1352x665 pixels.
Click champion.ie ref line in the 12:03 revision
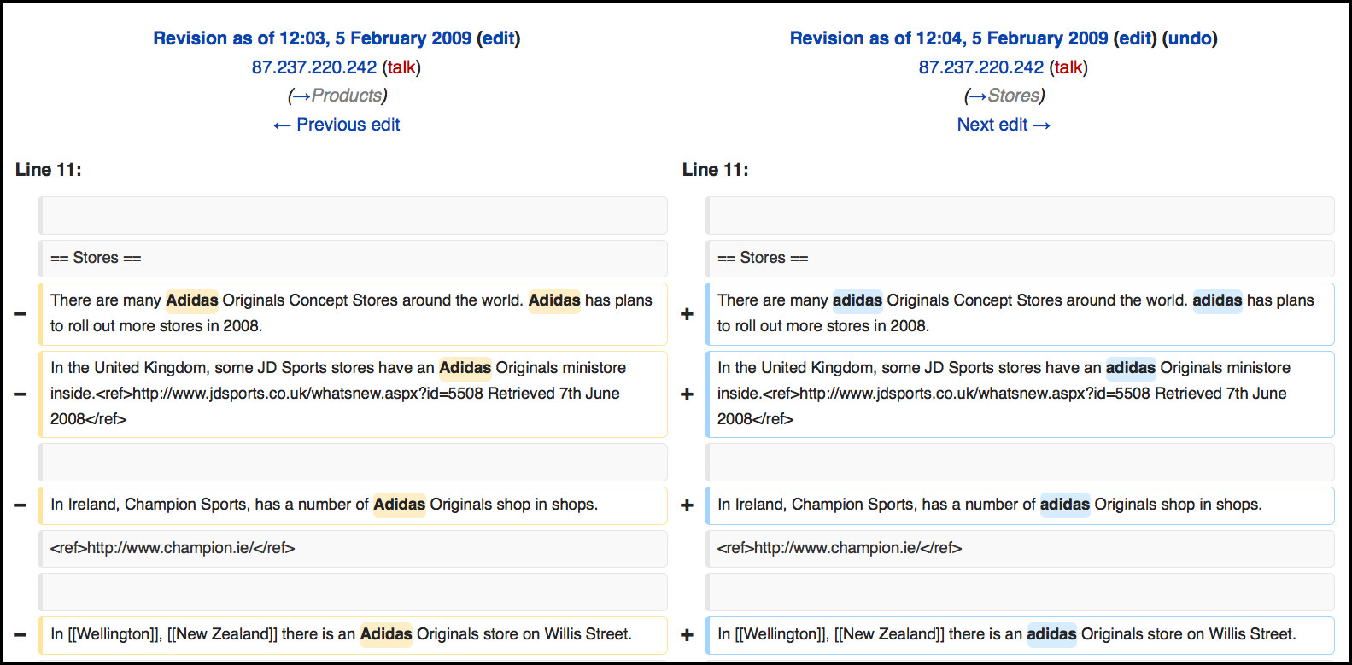tap(353, 549)
